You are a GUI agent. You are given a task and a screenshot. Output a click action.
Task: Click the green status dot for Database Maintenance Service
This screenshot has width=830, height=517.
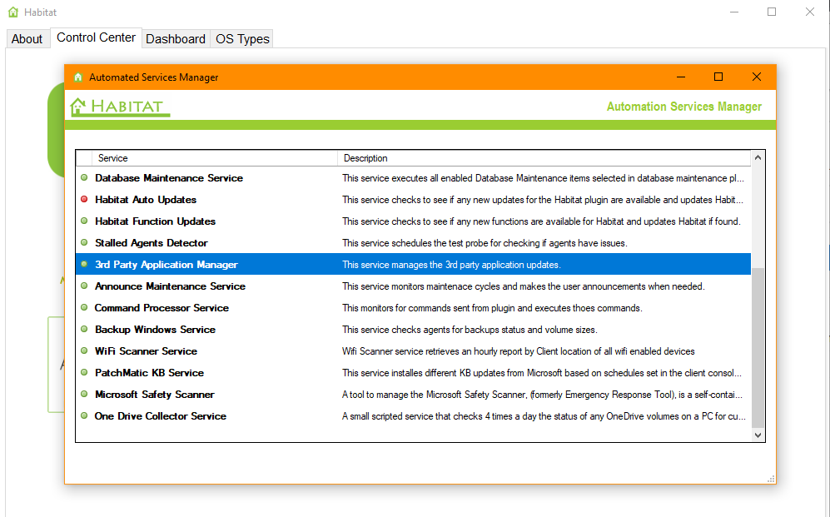click(x=84, y=178)
